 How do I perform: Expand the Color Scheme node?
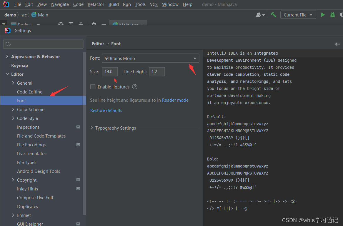[13, 109]
